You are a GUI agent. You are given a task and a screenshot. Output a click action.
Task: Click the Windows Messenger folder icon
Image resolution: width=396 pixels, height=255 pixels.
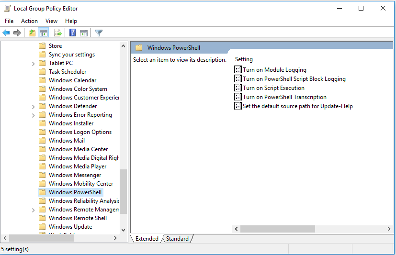click(42, 175)
